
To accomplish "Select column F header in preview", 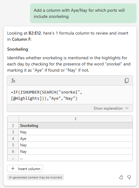I will pyautogui.click(x=76, y=119).
